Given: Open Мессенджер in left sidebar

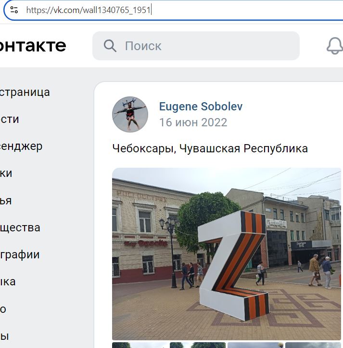Looking at the screenshot, I should [x=21, y=146].
